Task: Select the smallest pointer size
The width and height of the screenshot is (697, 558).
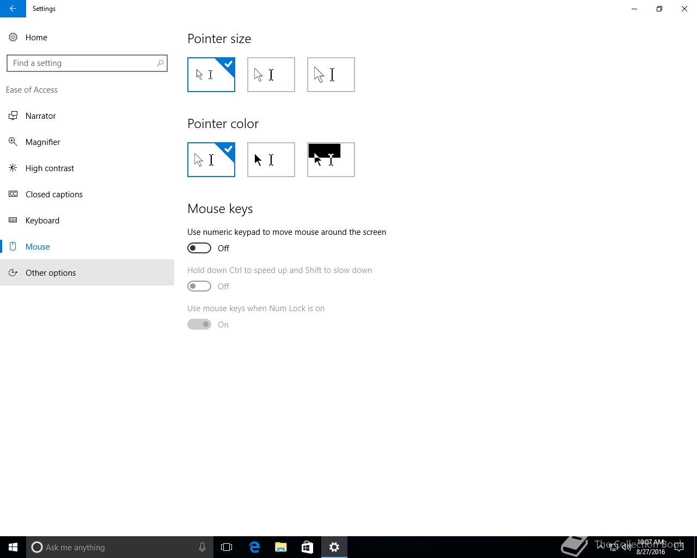Action: coord(211,75)
